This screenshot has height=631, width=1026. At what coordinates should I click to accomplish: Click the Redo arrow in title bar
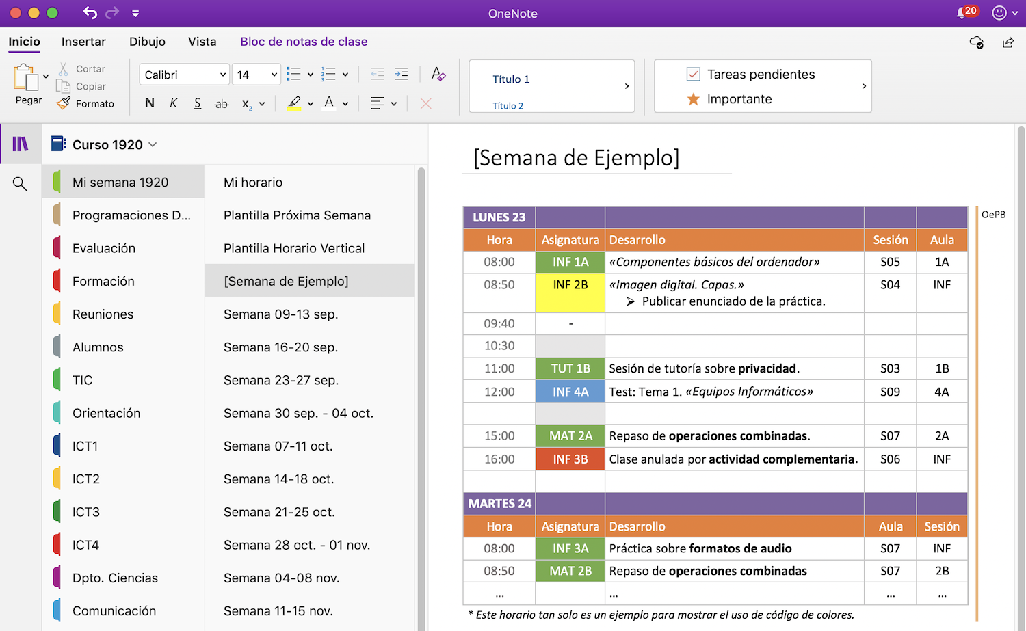pos(112,13)
